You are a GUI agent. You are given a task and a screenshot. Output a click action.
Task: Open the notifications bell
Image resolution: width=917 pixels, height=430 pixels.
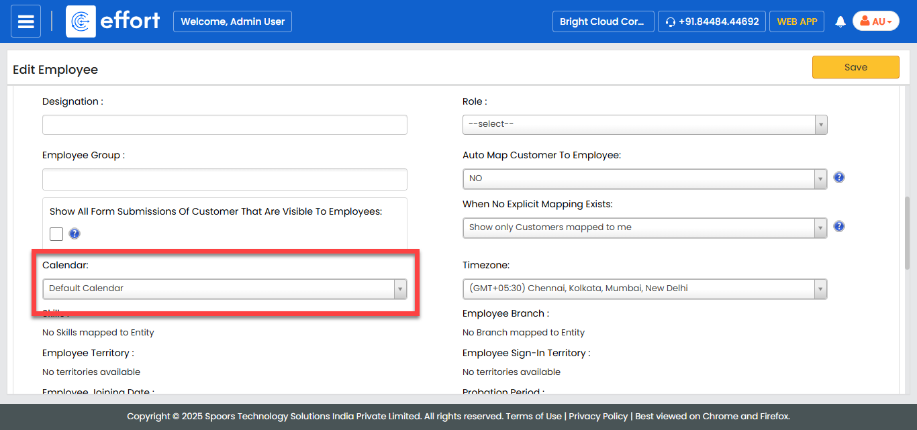tap(840, 21)
